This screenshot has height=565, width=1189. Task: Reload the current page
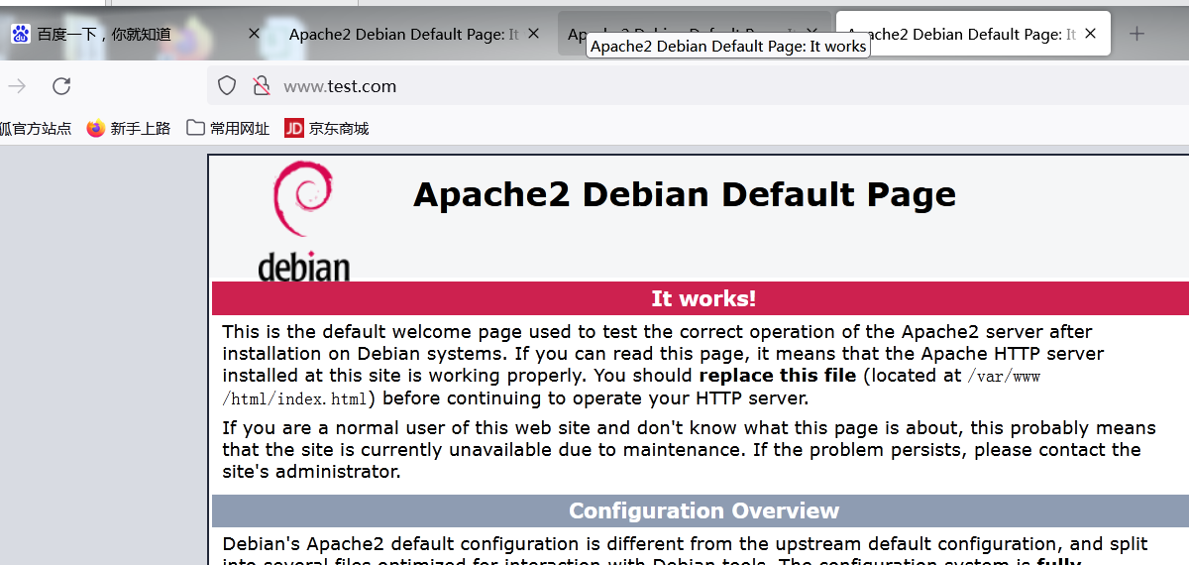point(61,86)
